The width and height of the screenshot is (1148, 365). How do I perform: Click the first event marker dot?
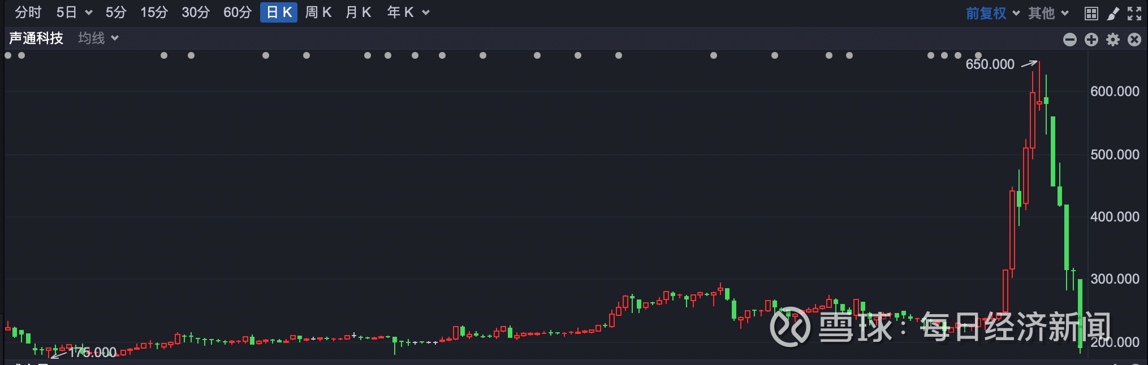8,55
